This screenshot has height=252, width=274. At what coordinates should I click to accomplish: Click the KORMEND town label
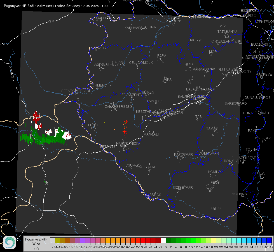coord(98,85)
